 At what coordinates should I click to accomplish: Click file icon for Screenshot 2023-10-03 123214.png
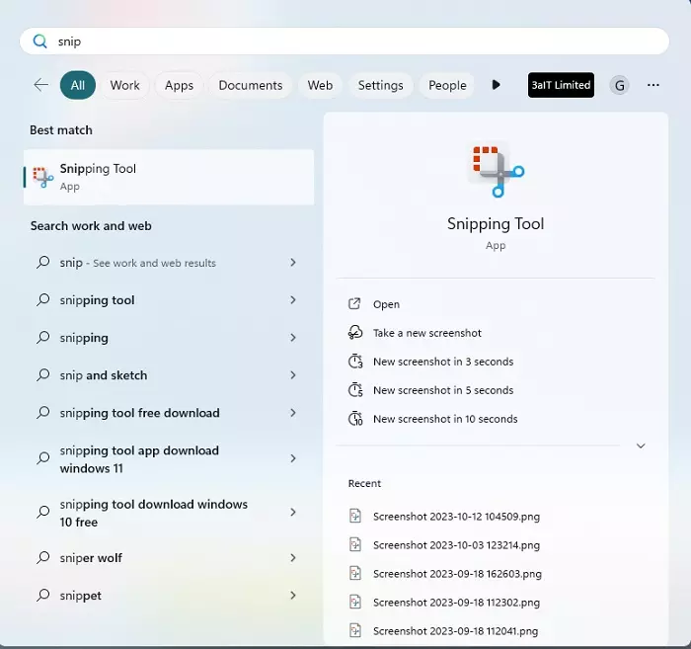355,544
